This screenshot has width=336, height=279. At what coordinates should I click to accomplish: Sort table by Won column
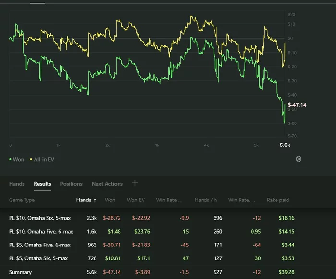tap(110, 200)
